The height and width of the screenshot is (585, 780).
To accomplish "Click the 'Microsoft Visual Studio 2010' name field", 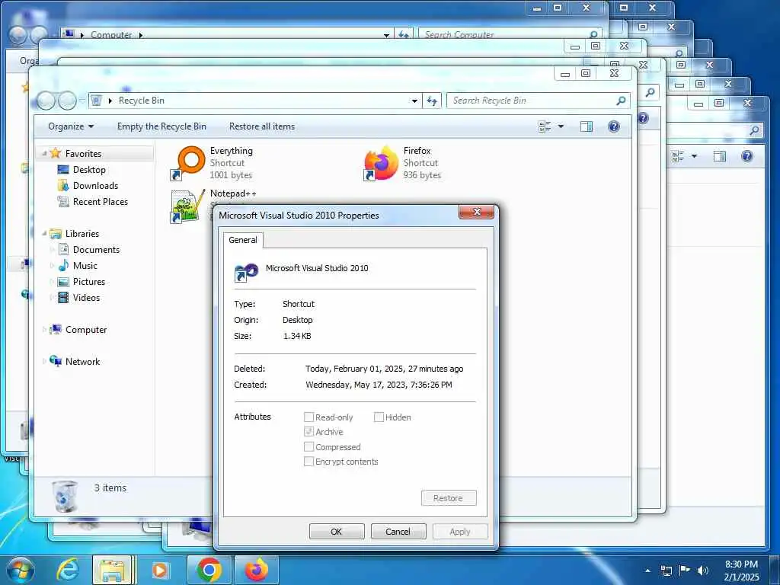I will point(317,268).
